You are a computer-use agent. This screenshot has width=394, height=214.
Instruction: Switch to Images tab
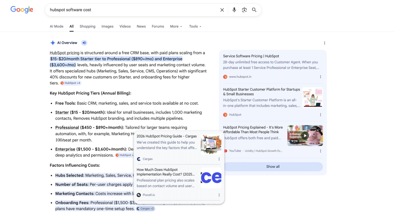pyautogui.click(x=107, y=27)
